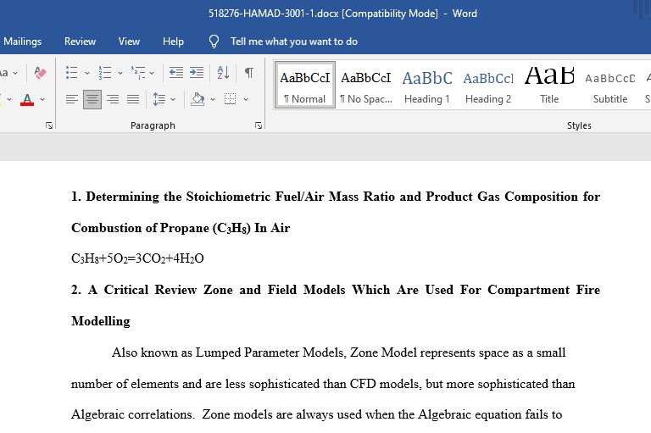Open the font color dropdown arrow
The height and width of the screenshot is (433, 651).
point(42,100)
